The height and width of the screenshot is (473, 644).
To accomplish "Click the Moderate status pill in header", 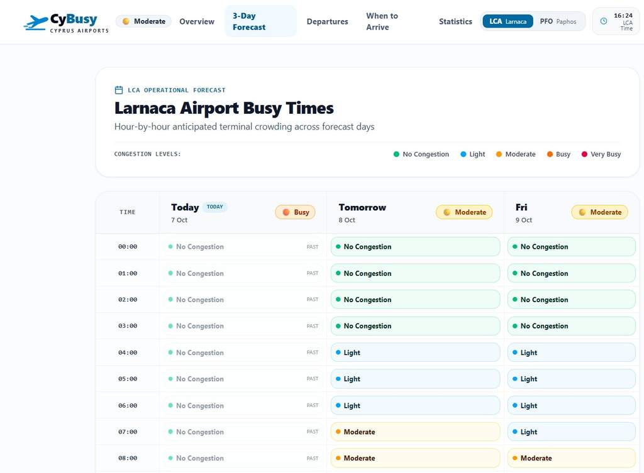I will click(144, 21).
